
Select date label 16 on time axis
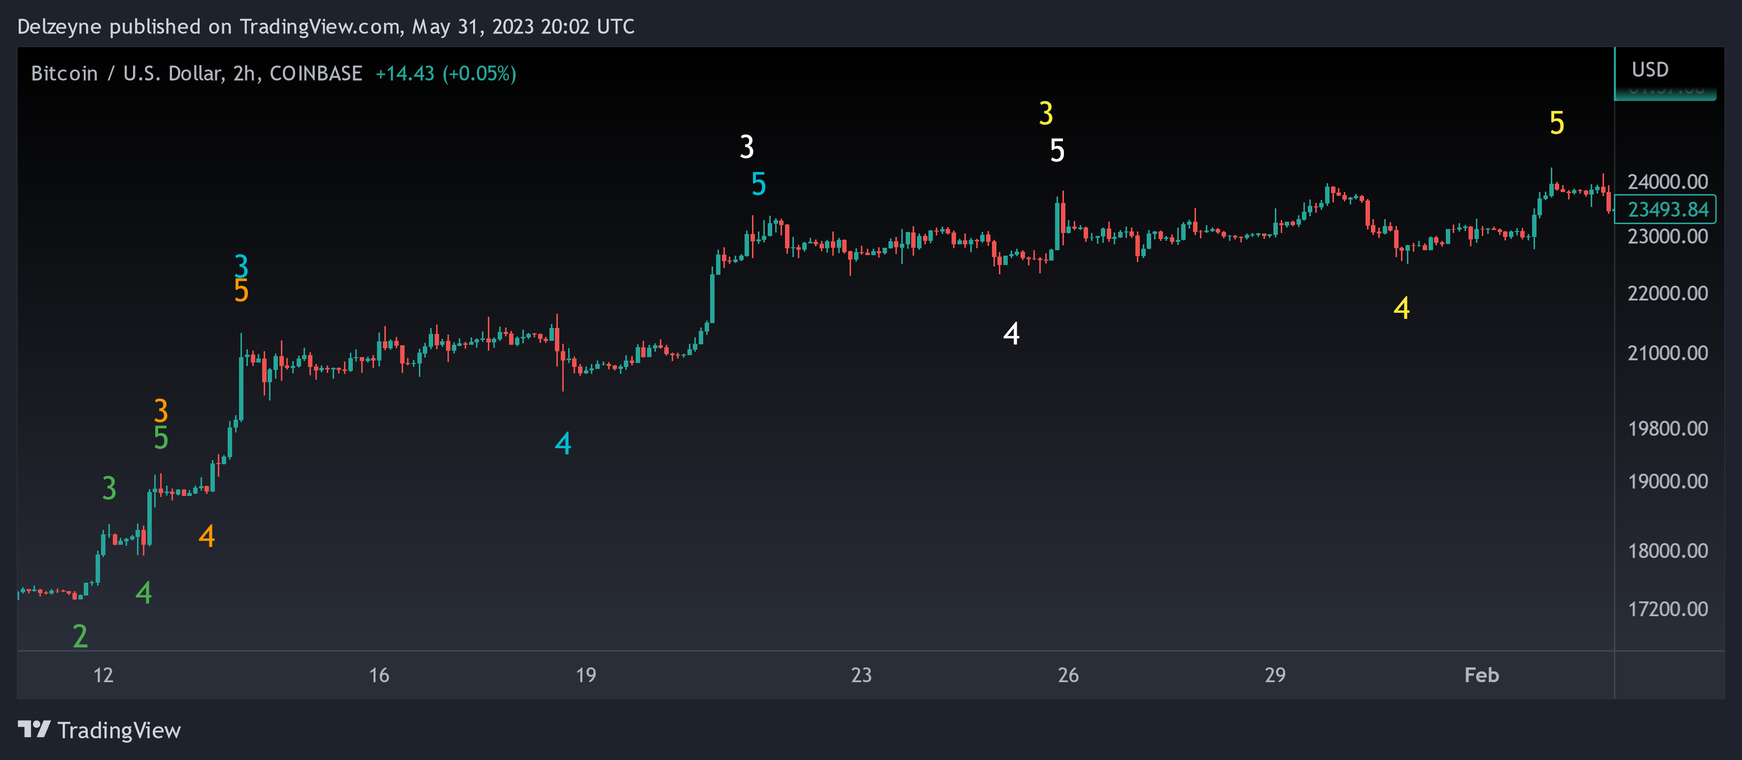pos(378,675)
